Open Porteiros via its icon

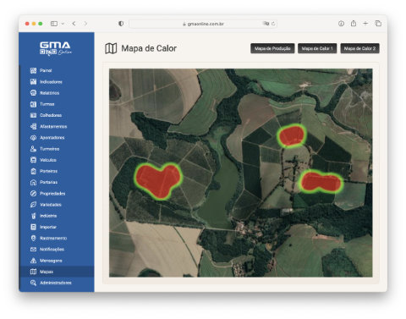[33, 171]
